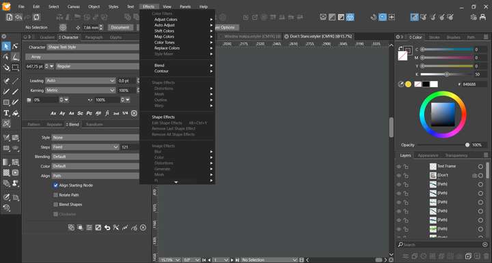The image size is (492, 263).
Task: Click the layers Search field
Action: (x=440, y=245)
